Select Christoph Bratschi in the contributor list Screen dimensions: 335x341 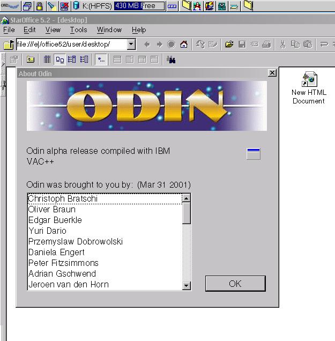[105, 199]
